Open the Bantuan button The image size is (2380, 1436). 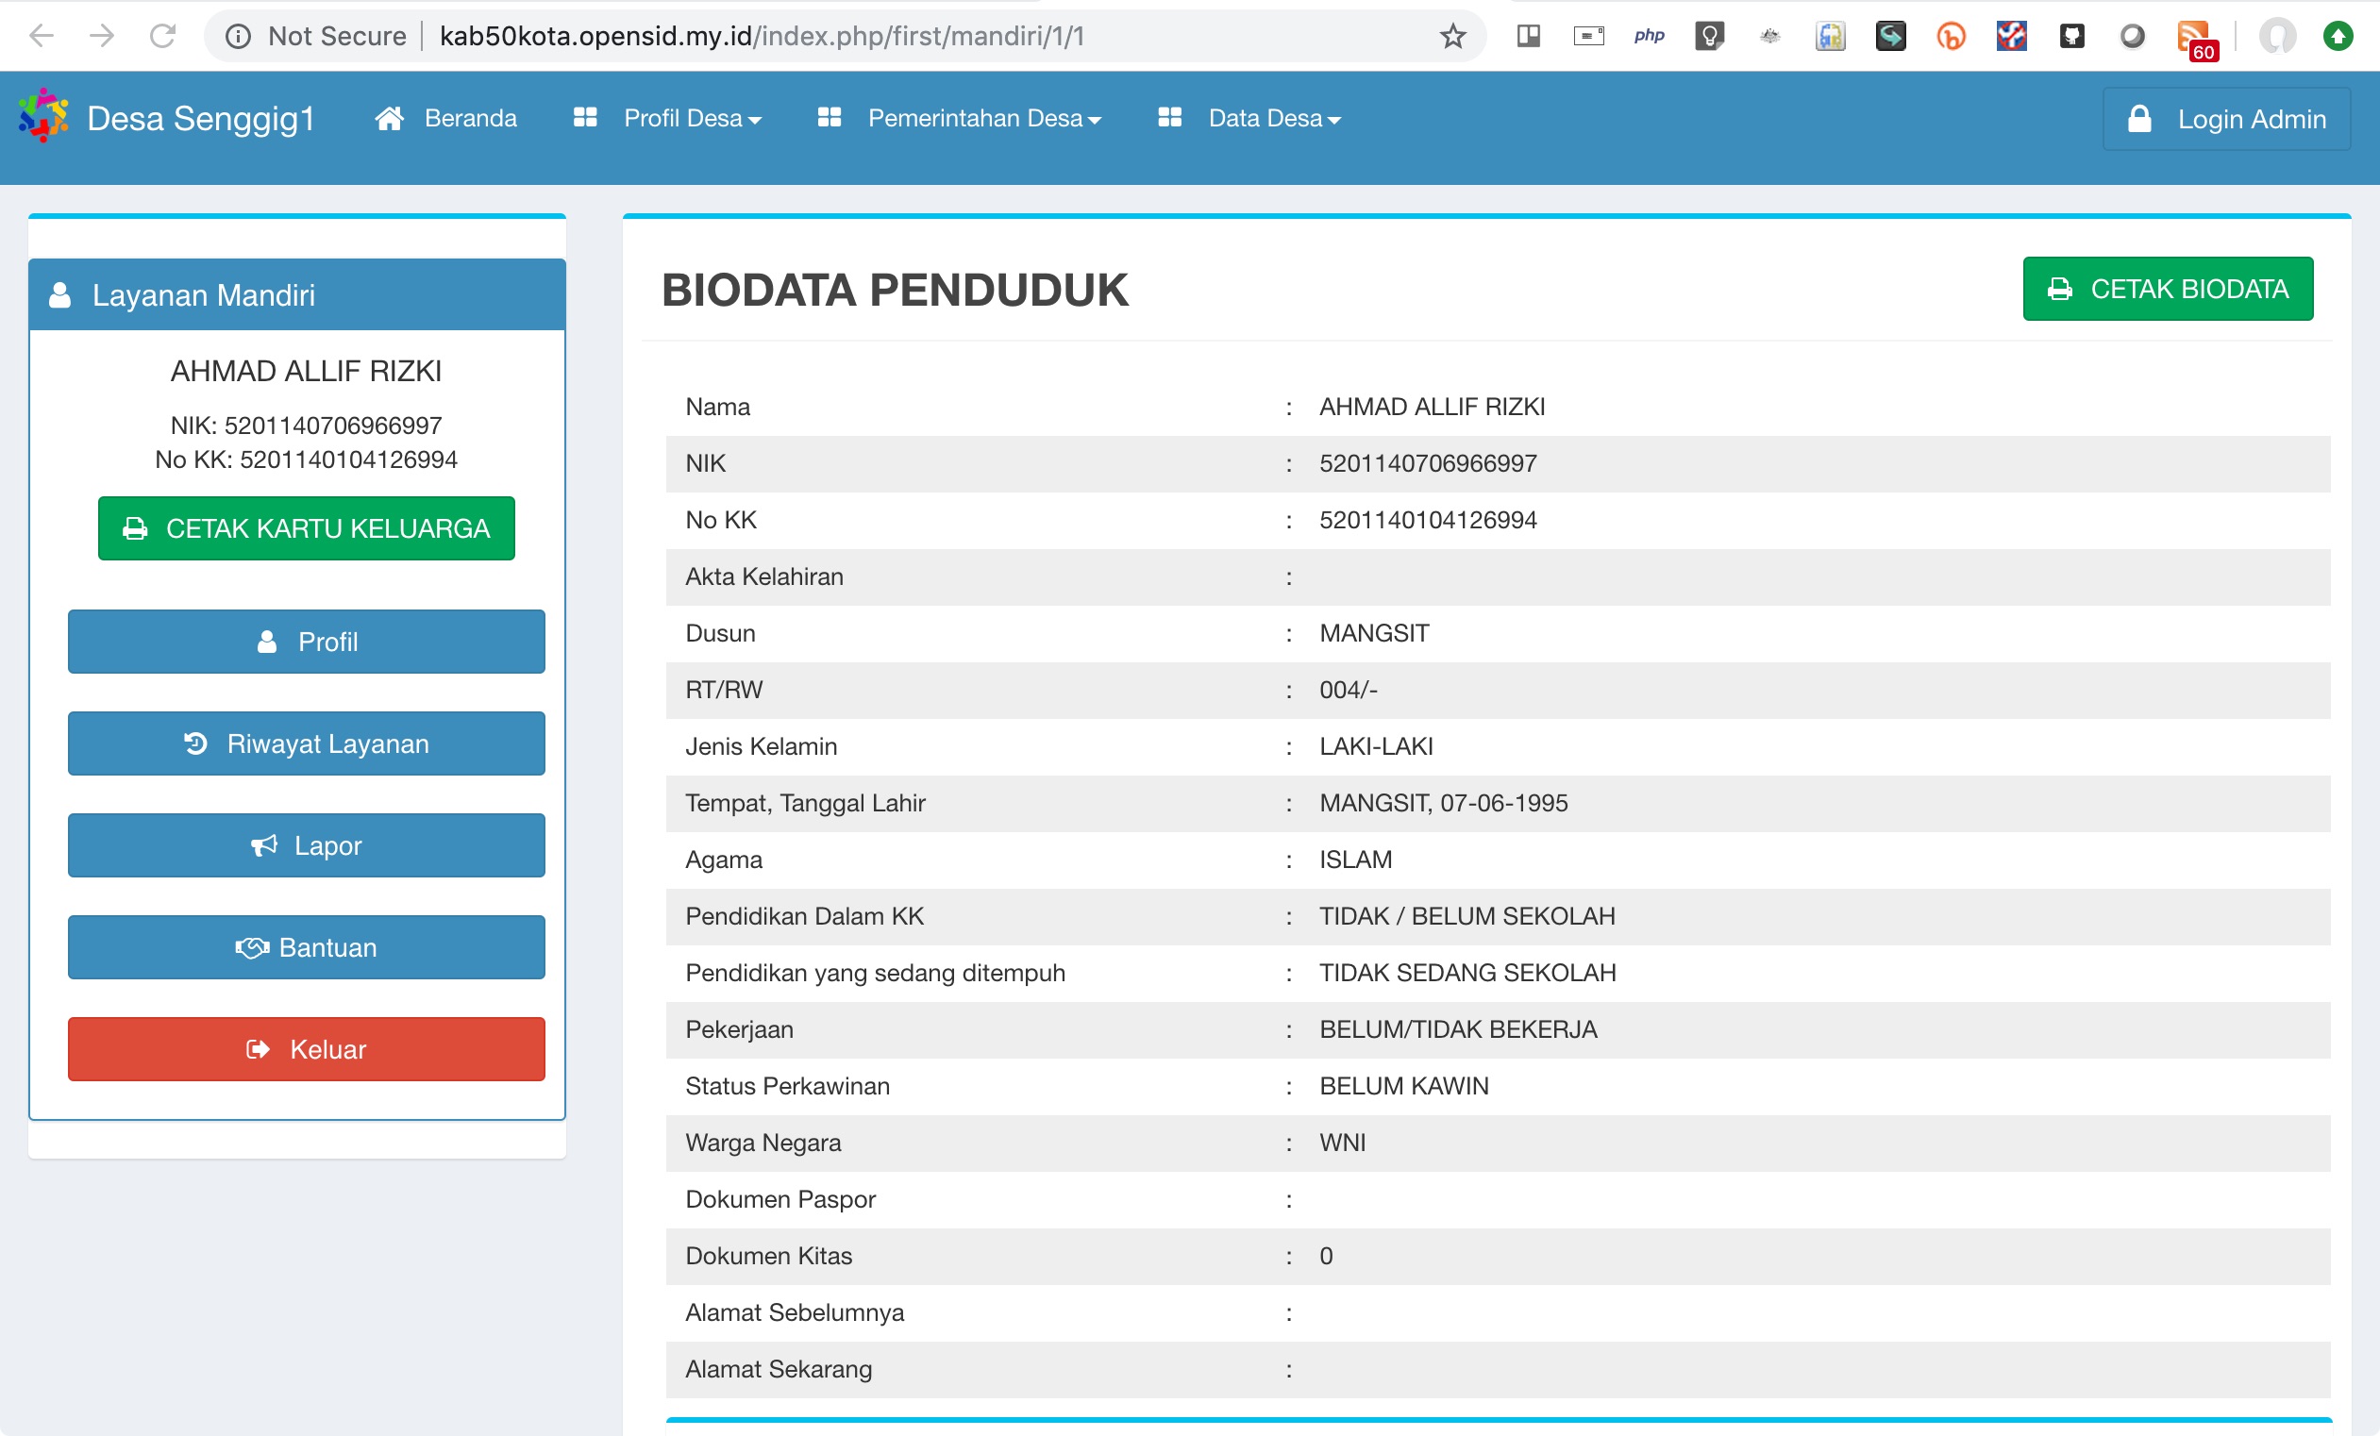[x=306, y=947]
